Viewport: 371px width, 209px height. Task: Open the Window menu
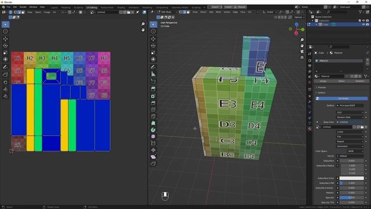(x=33, y=7)
